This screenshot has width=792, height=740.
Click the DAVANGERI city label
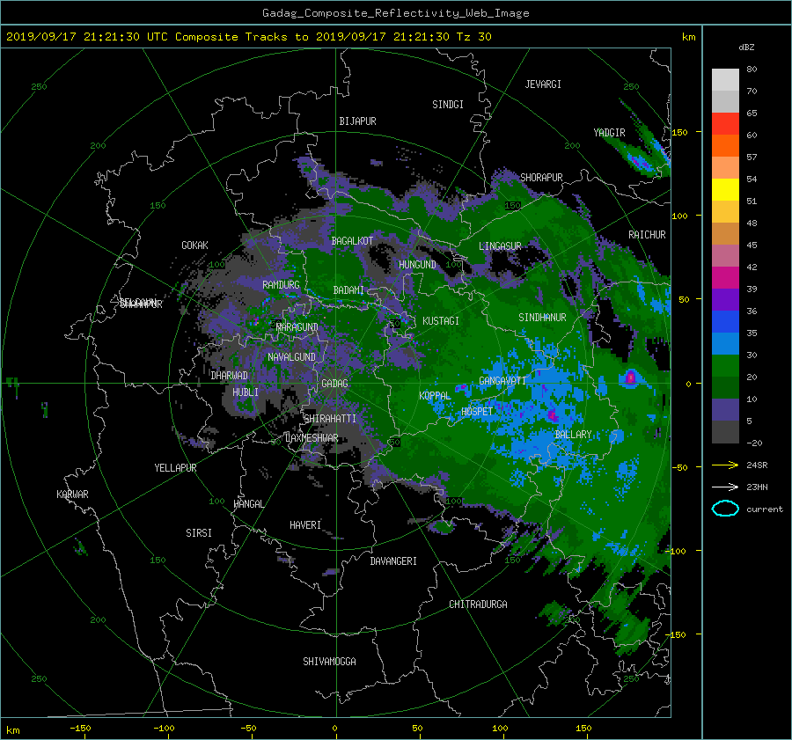pos(393,561)
